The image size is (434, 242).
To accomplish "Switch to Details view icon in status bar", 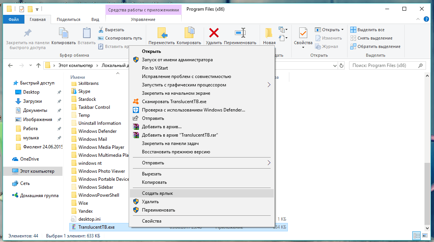I will point(416,236).
